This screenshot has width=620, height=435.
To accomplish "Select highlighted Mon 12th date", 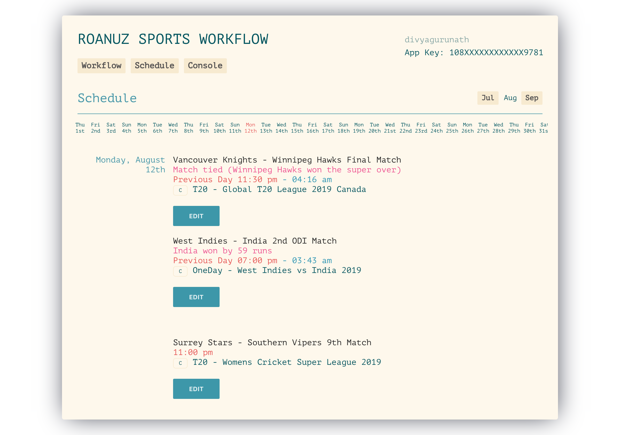I will click(x=250, y=128).
